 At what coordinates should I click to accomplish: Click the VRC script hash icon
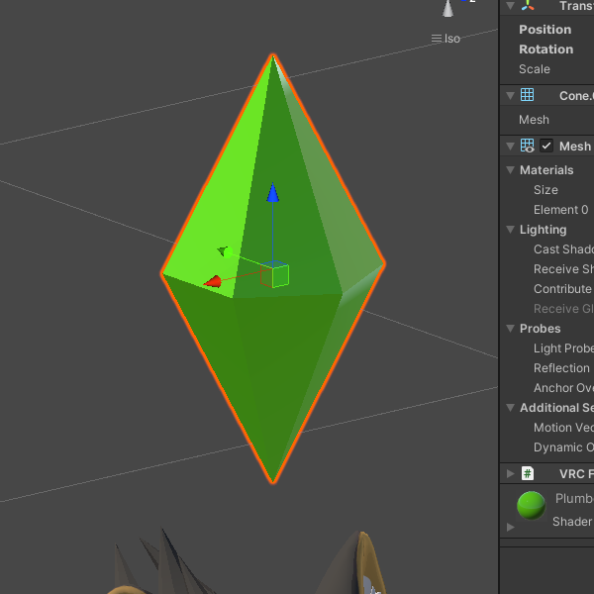[528, 473]
